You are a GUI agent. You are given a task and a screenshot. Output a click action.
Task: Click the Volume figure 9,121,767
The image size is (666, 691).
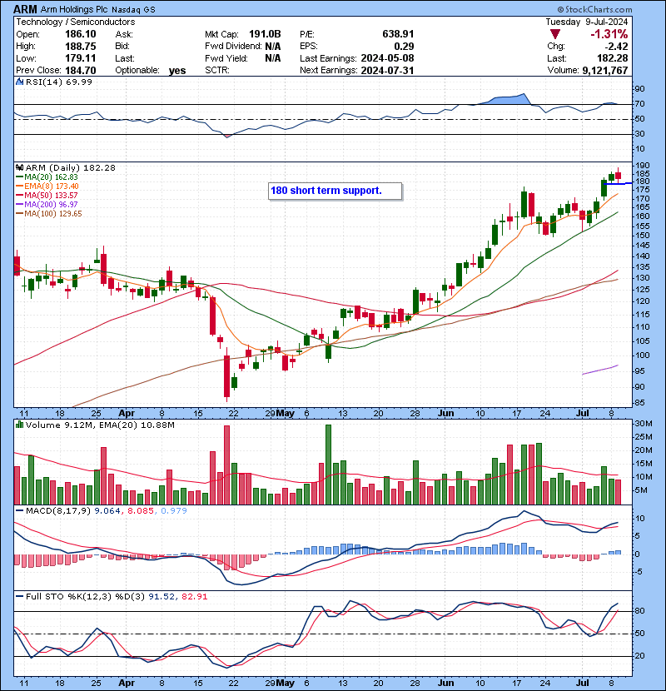pos(604,70)
